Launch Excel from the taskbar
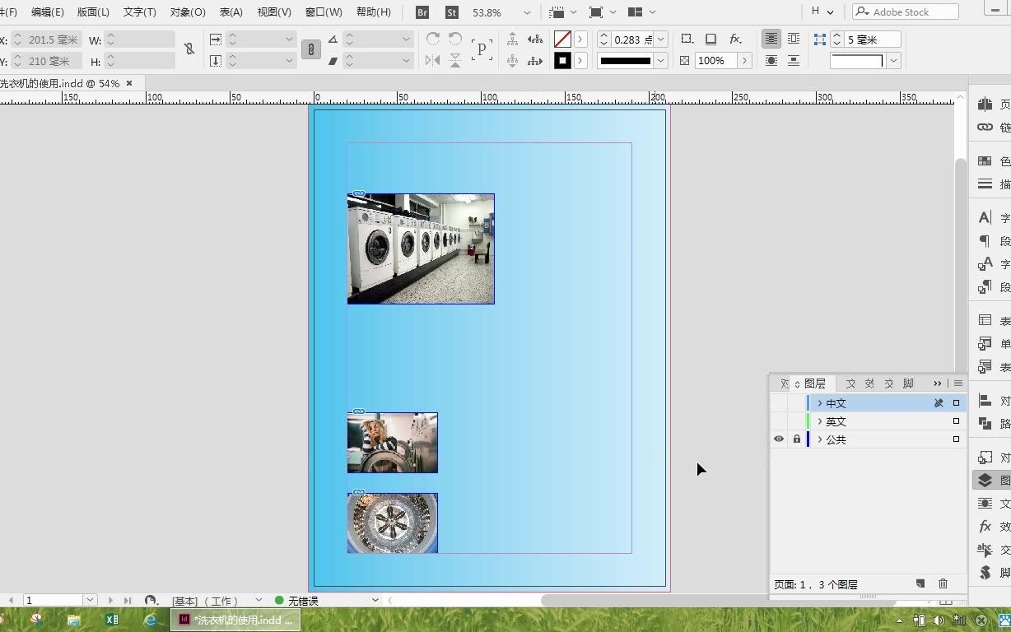This screenshot has height=632, width=1011. (x=112, y=620)
